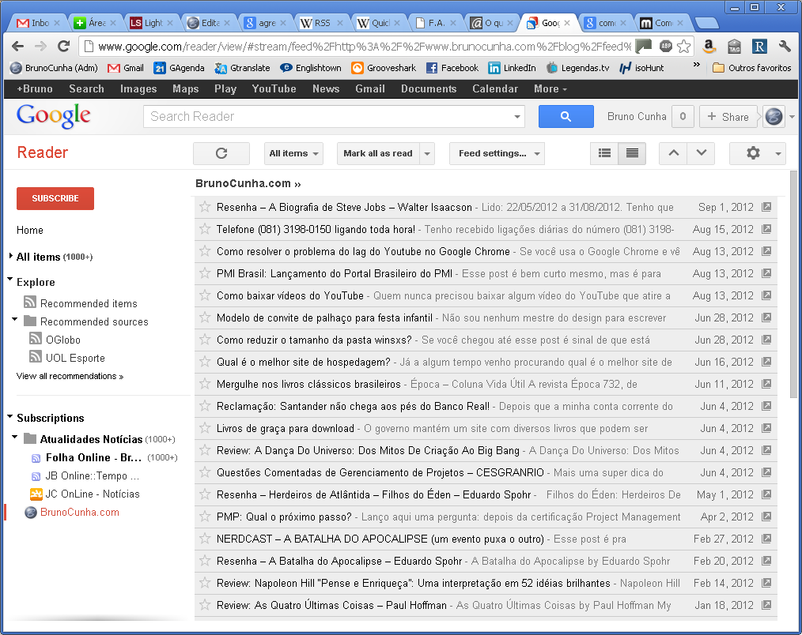Click the blue R extension icon

[759, 47]
